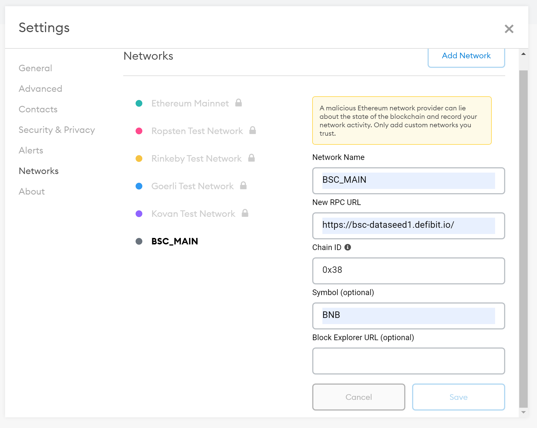Click the lock icon beside Kovan Test Network
Image resolution: width=537 pixels, height=428 pixels.
pyautogui.click(x=245, y=213)
